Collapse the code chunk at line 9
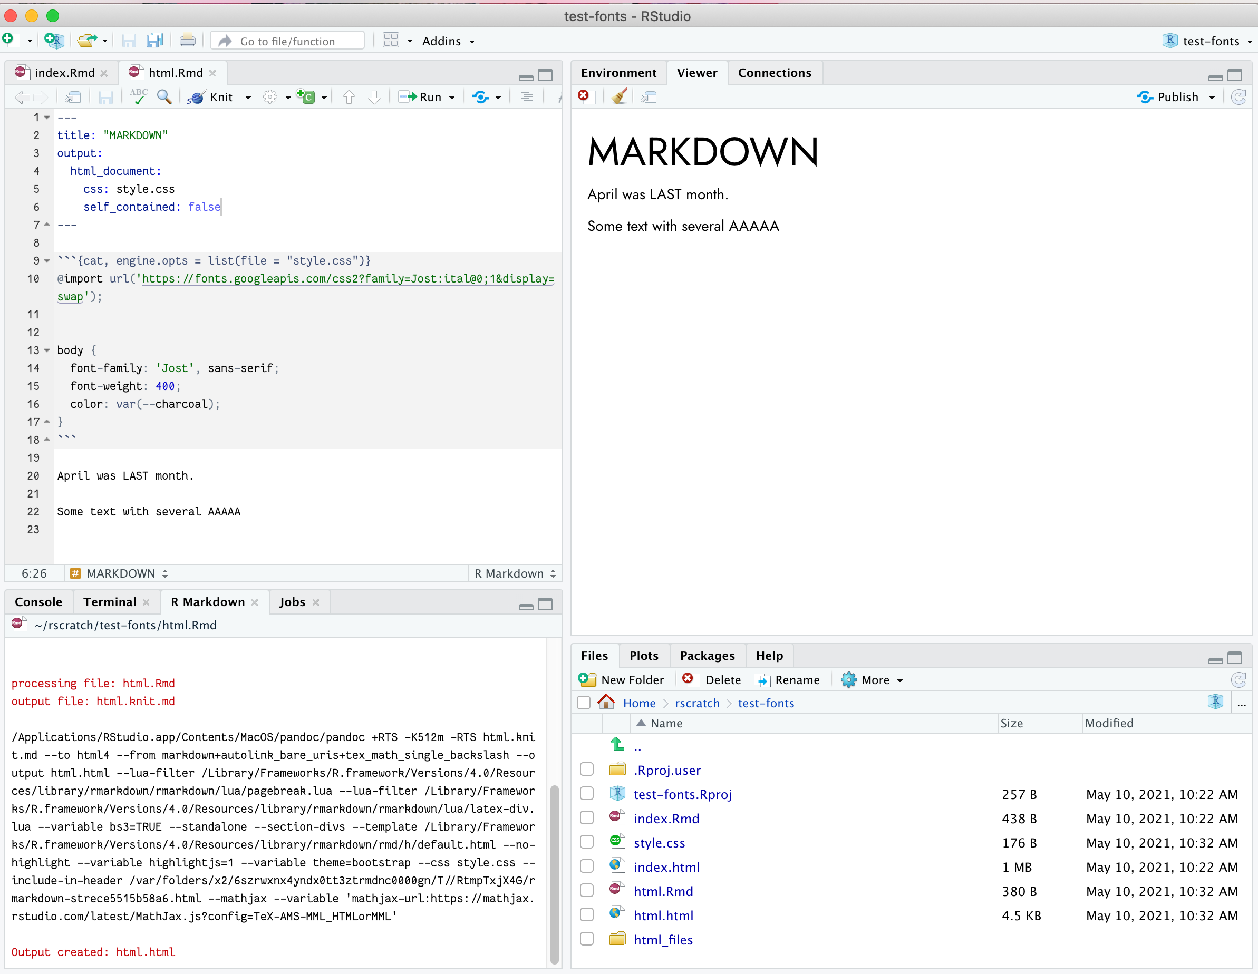Screen dimensions: 1258x974 (x=46, y=261)
